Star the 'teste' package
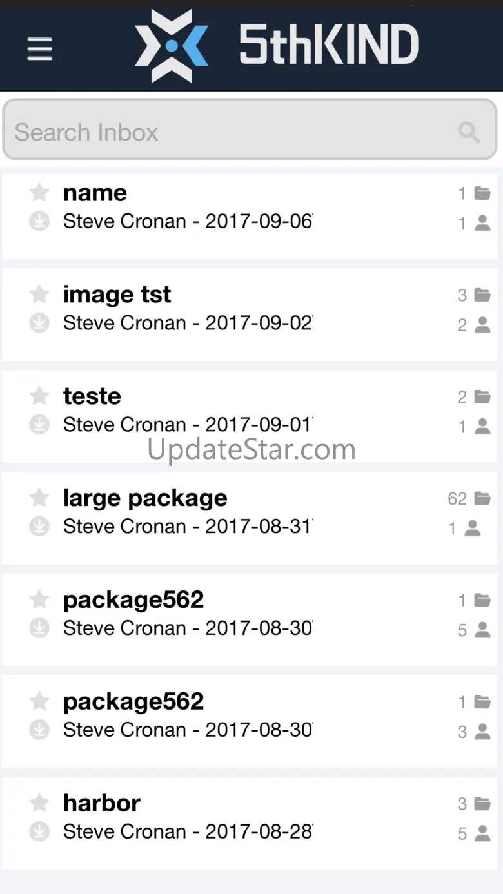The width and height of the screenshot is (503, 894). (39, 396)
